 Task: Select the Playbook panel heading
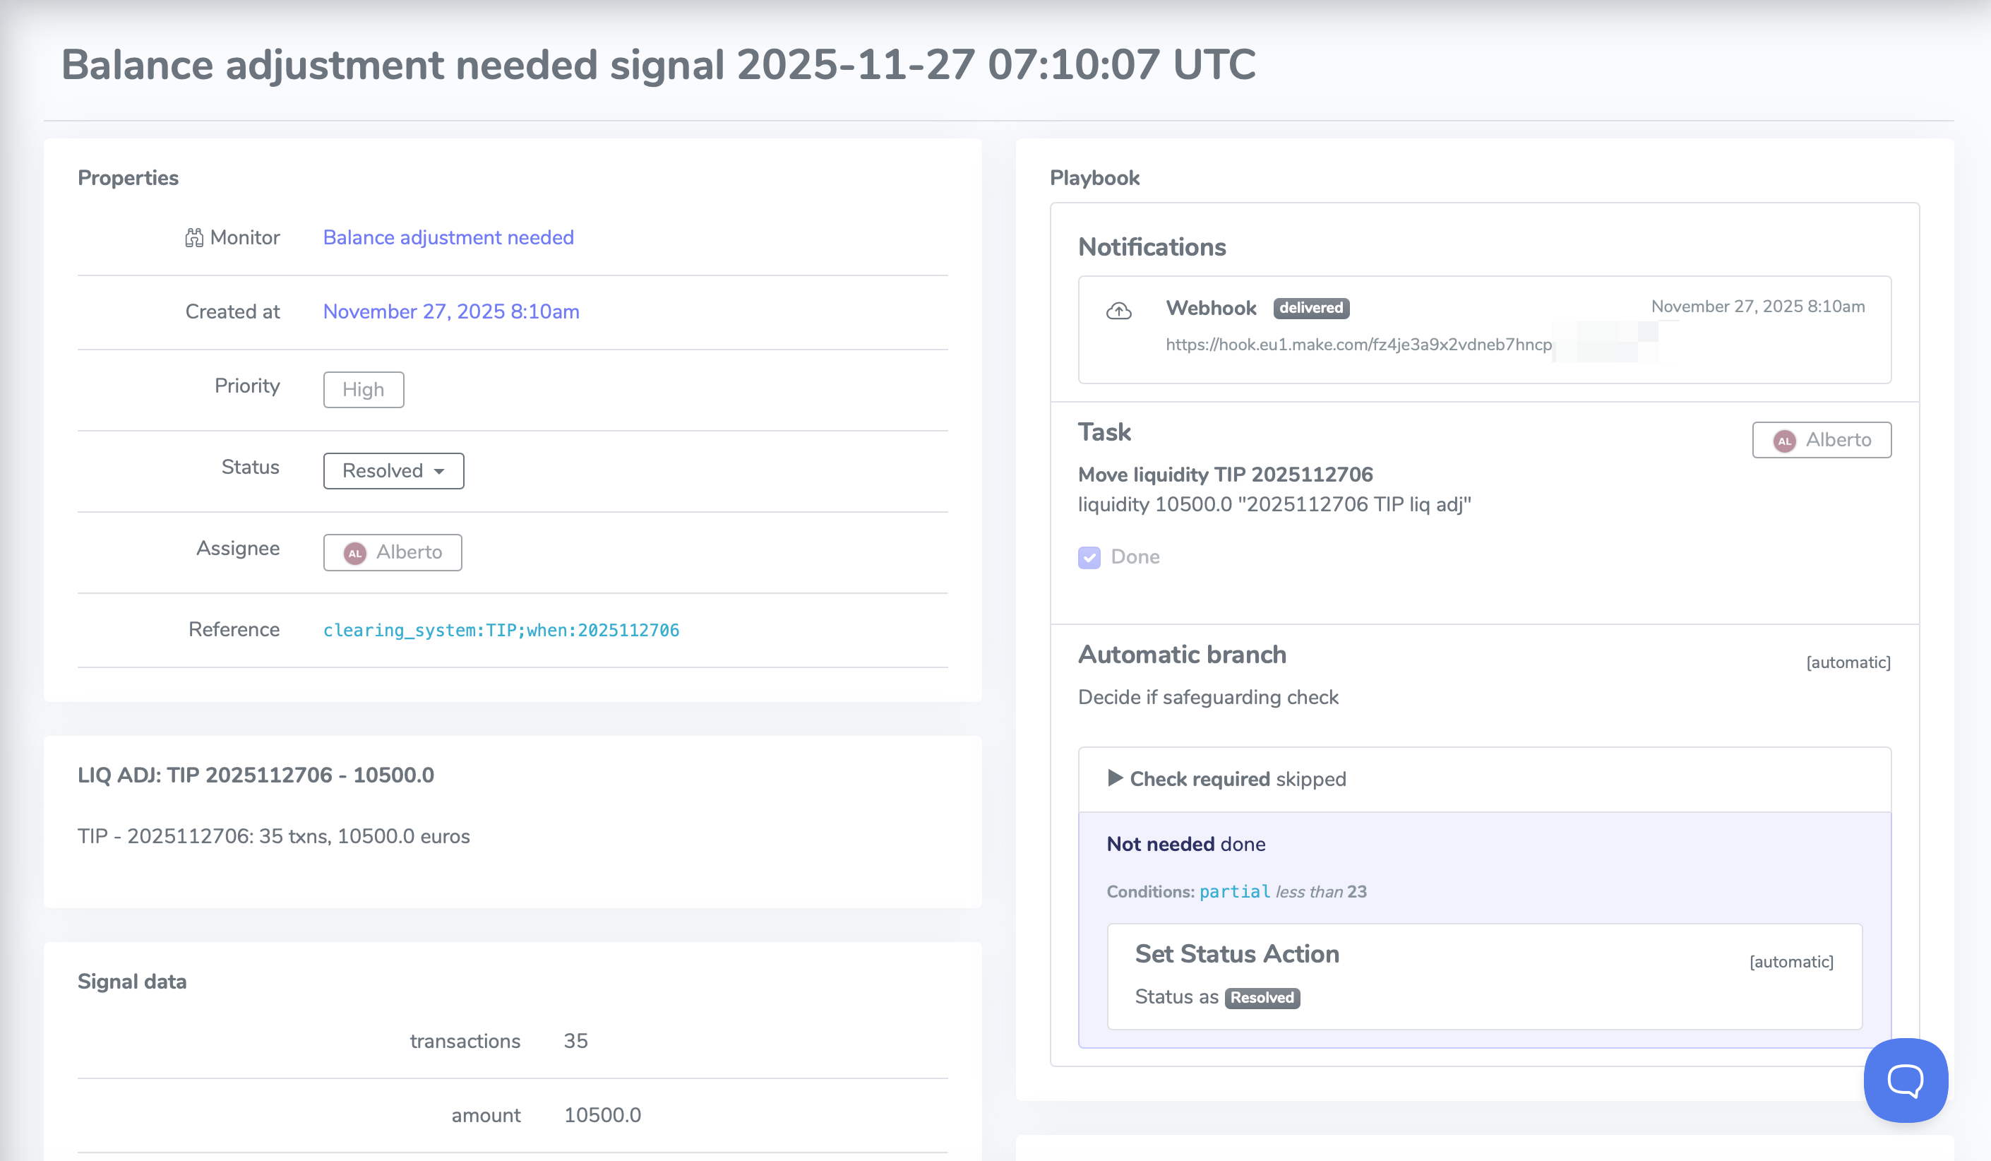point(1094,177)
